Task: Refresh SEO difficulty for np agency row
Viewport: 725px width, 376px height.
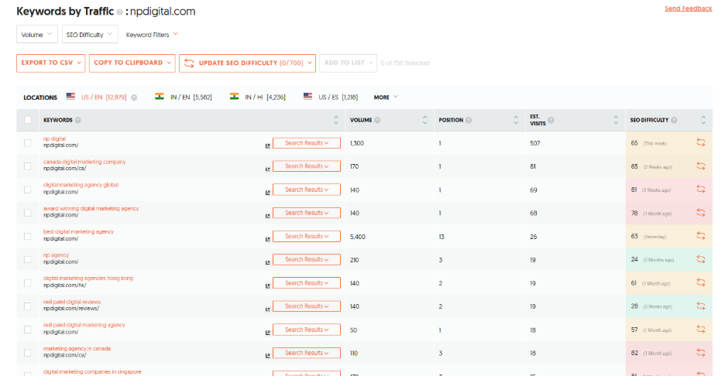Action: pos(701,260)
